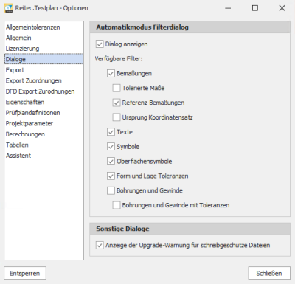Click the Schließen button
This screenshot has height=284, width=295.
click(269, 273)
